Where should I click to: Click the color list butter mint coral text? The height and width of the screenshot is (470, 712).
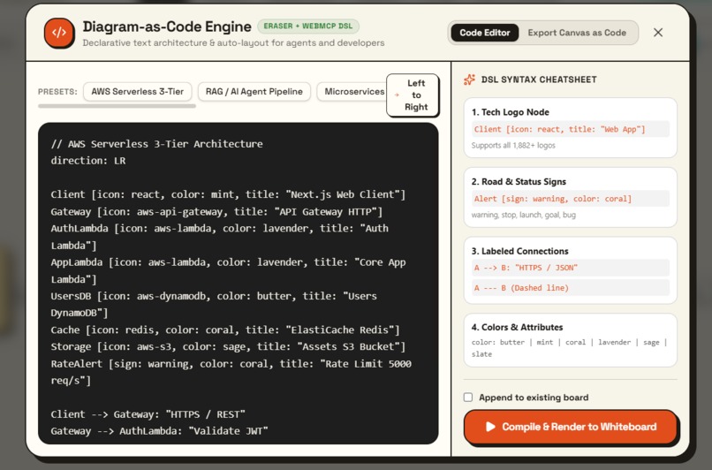click(569, 348)
